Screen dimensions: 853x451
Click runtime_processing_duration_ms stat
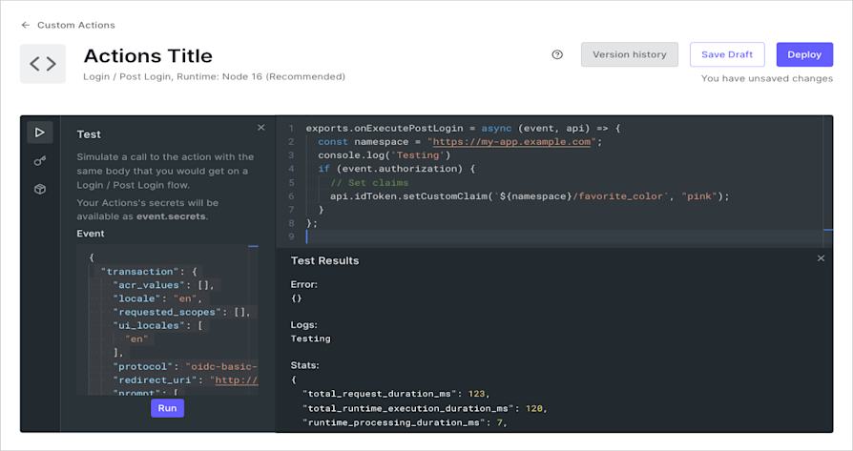coord(405,422)
